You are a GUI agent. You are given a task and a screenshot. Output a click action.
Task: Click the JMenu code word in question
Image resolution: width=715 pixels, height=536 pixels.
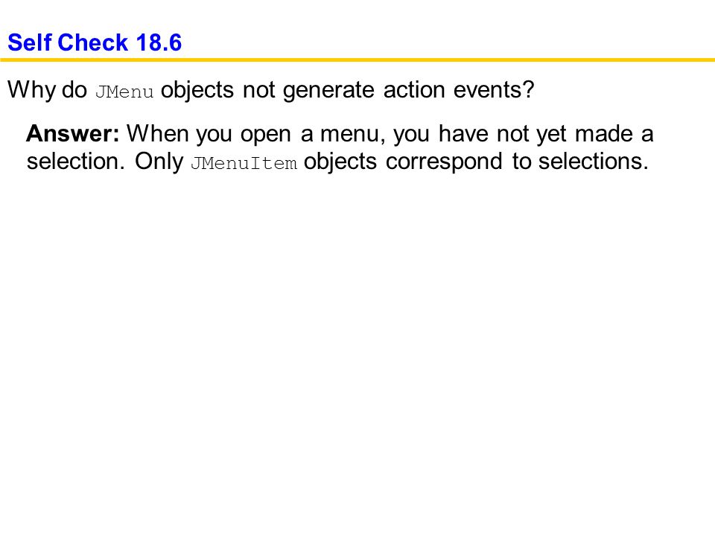[124, 92]
